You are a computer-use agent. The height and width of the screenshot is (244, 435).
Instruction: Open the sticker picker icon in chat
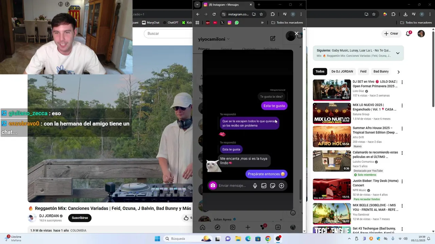273,186
